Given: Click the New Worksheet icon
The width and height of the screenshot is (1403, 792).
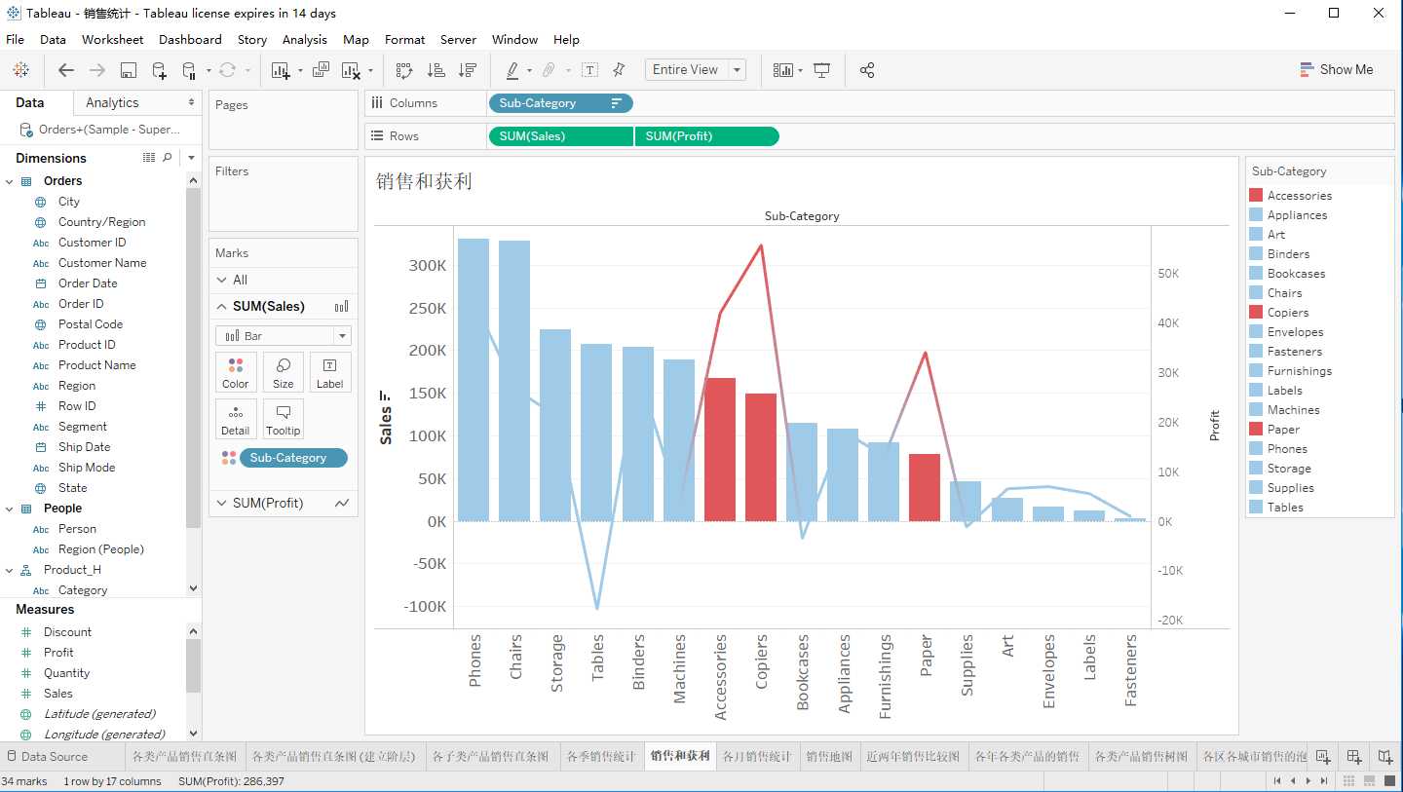Looking at the screenshot, I should 281,70.
